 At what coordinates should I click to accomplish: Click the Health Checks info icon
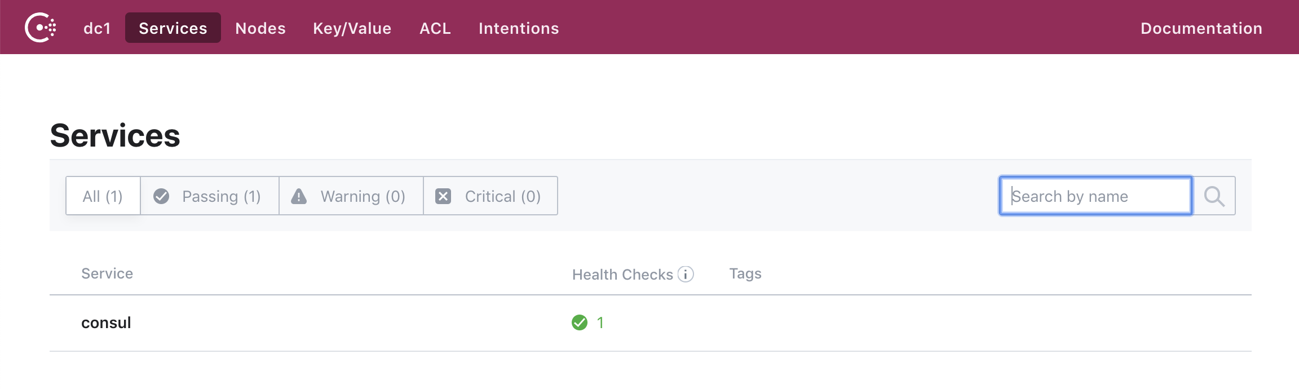(686, 274)
